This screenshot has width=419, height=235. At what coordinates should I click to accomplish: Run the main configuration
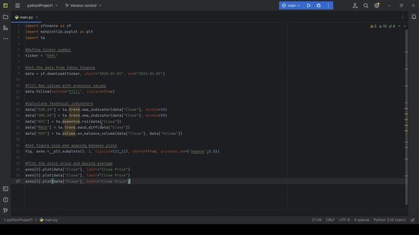coord(308,5)
